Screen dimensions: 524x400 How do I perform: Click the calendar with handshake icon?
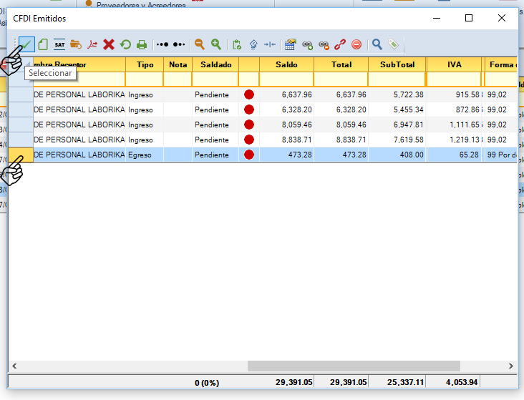pos(291,44)
